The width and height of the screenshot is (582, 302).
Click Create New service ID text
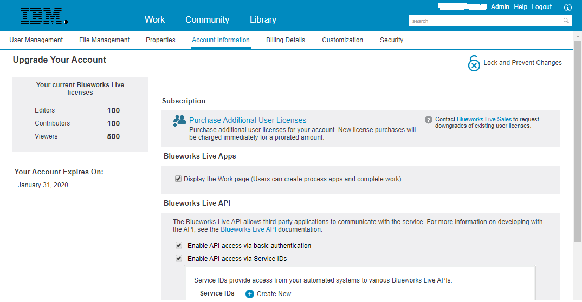tap(274, 294)
